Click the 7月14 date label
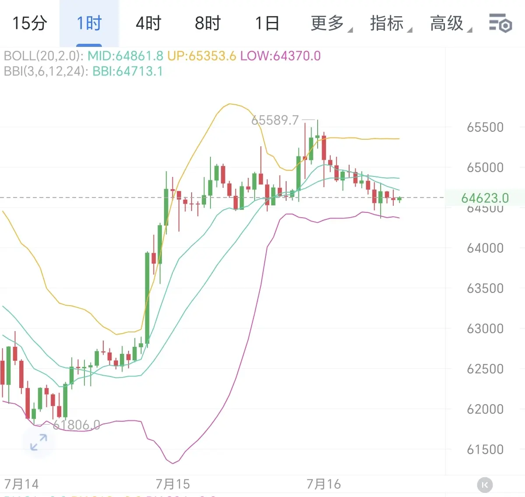 [x=21, y=484]
